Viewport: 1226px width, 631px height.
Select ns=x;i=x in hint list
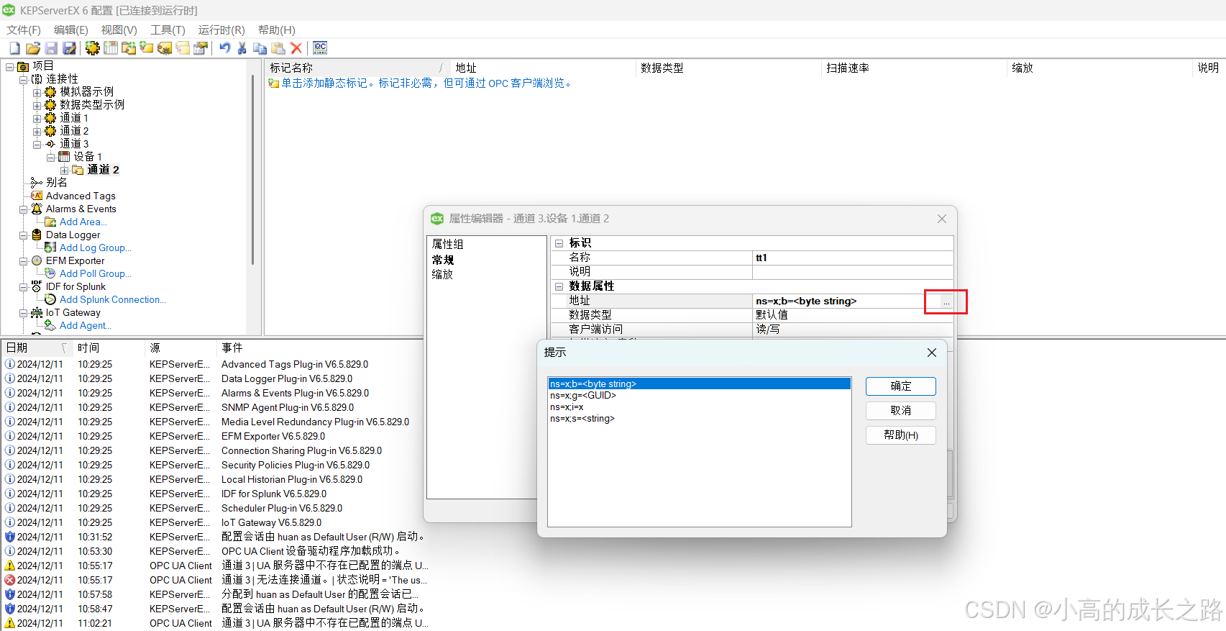pyautogui.click(x=699, y=407)
